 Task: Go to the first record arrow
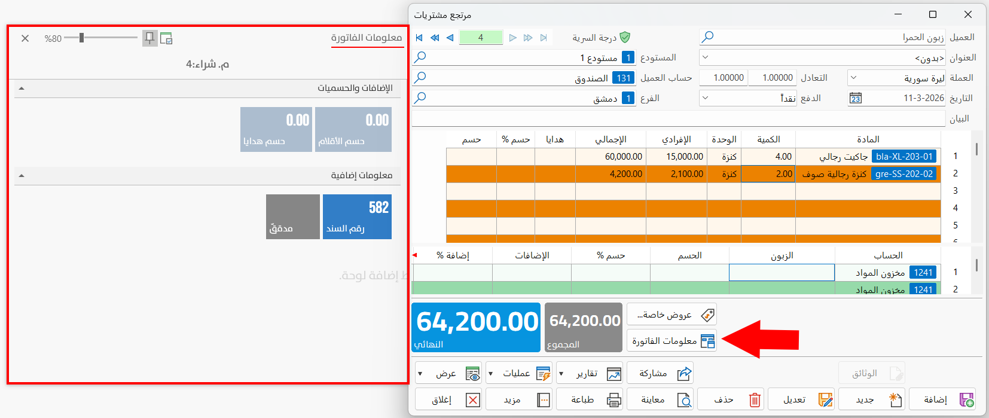coord(419,38)
